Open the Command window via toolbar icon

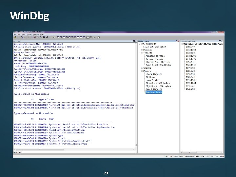pos(58,37)
